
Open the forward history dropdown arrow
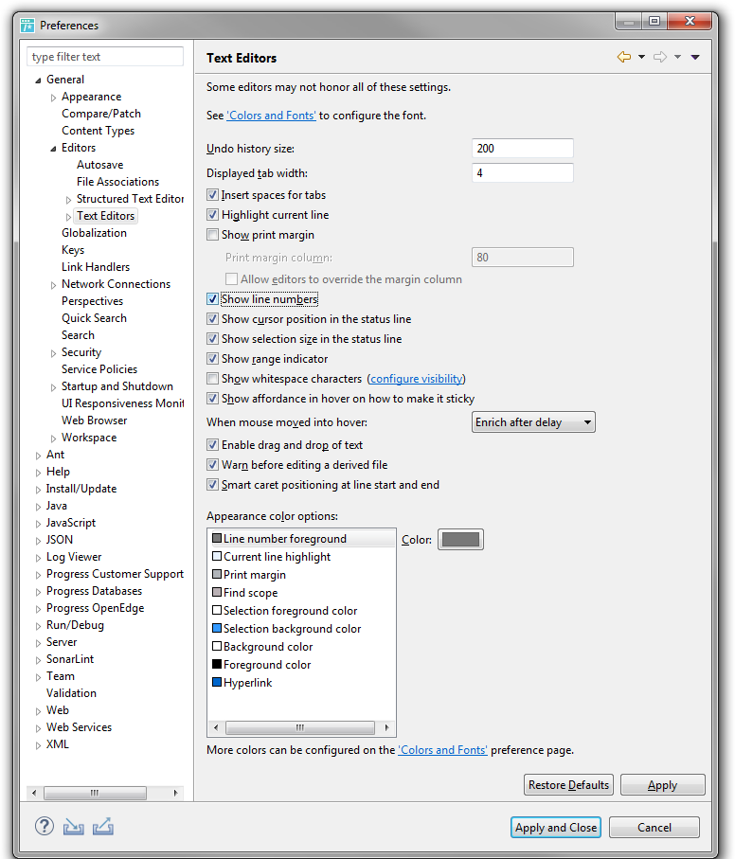tap(677, 57)
